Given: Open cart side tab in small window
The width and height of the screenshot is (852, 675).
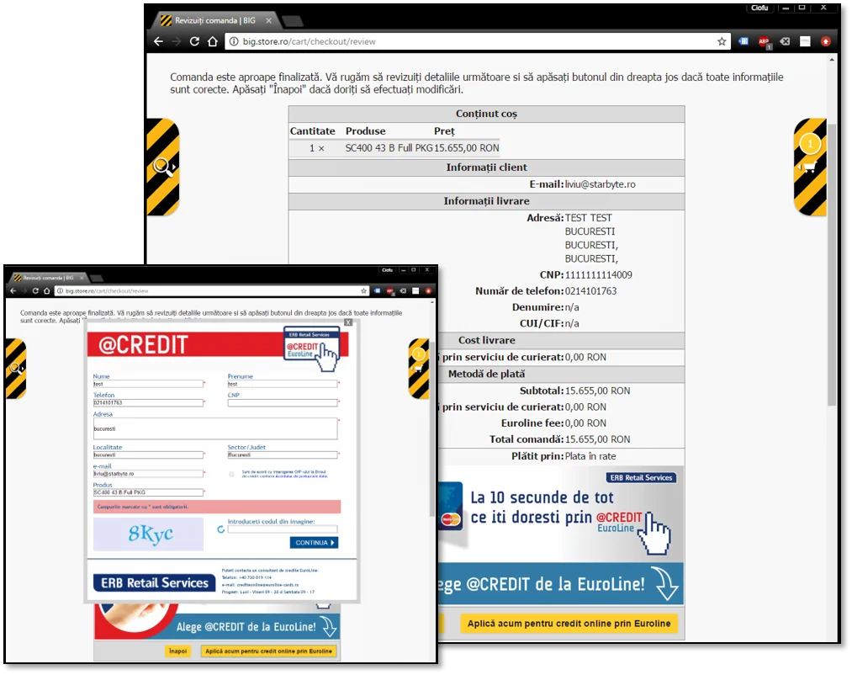Looking at the screenshot, I should pos(418,369).
